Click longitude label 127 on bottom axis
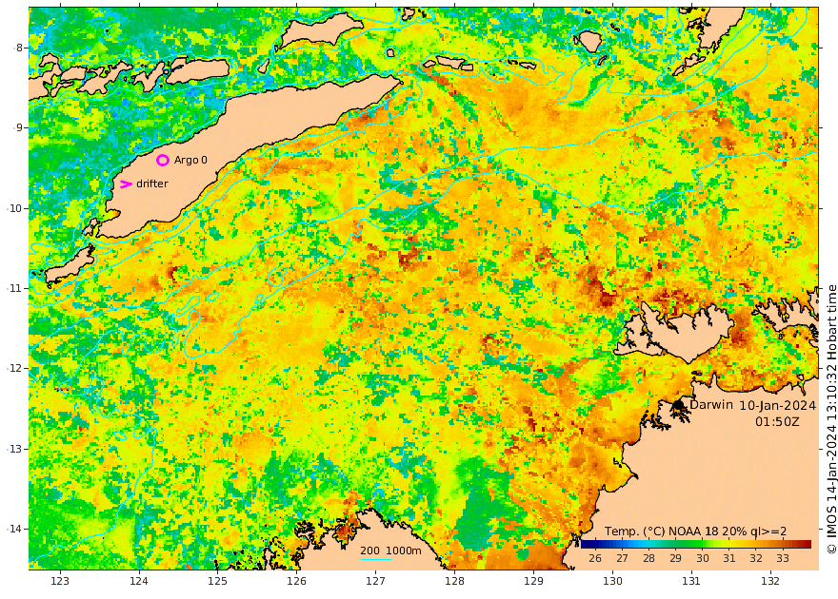The height and width of the screenshot is (599, 838). point(376,581)
